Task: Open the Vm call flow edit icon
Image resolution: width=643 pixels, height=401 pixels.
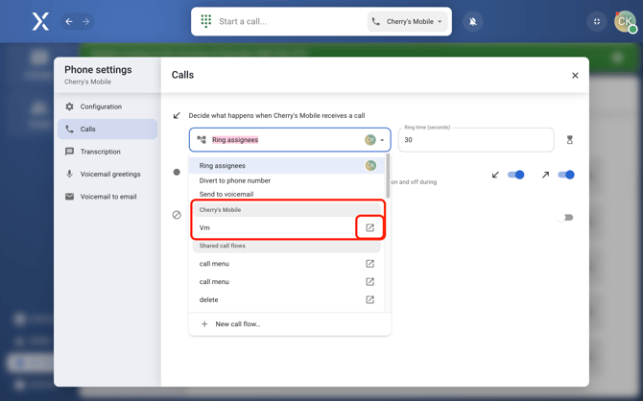Action: coord(369,227)
